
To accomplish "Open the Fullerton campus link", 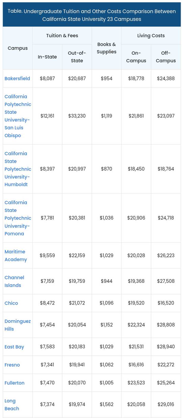I will [x=15, y=383].
